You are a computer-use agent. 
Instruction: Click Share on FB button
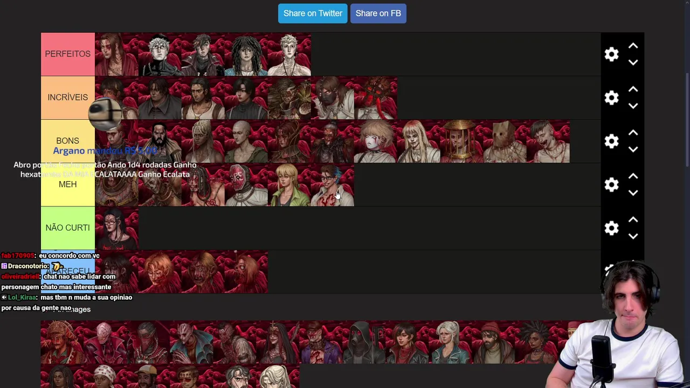click(x=378, y=13)
